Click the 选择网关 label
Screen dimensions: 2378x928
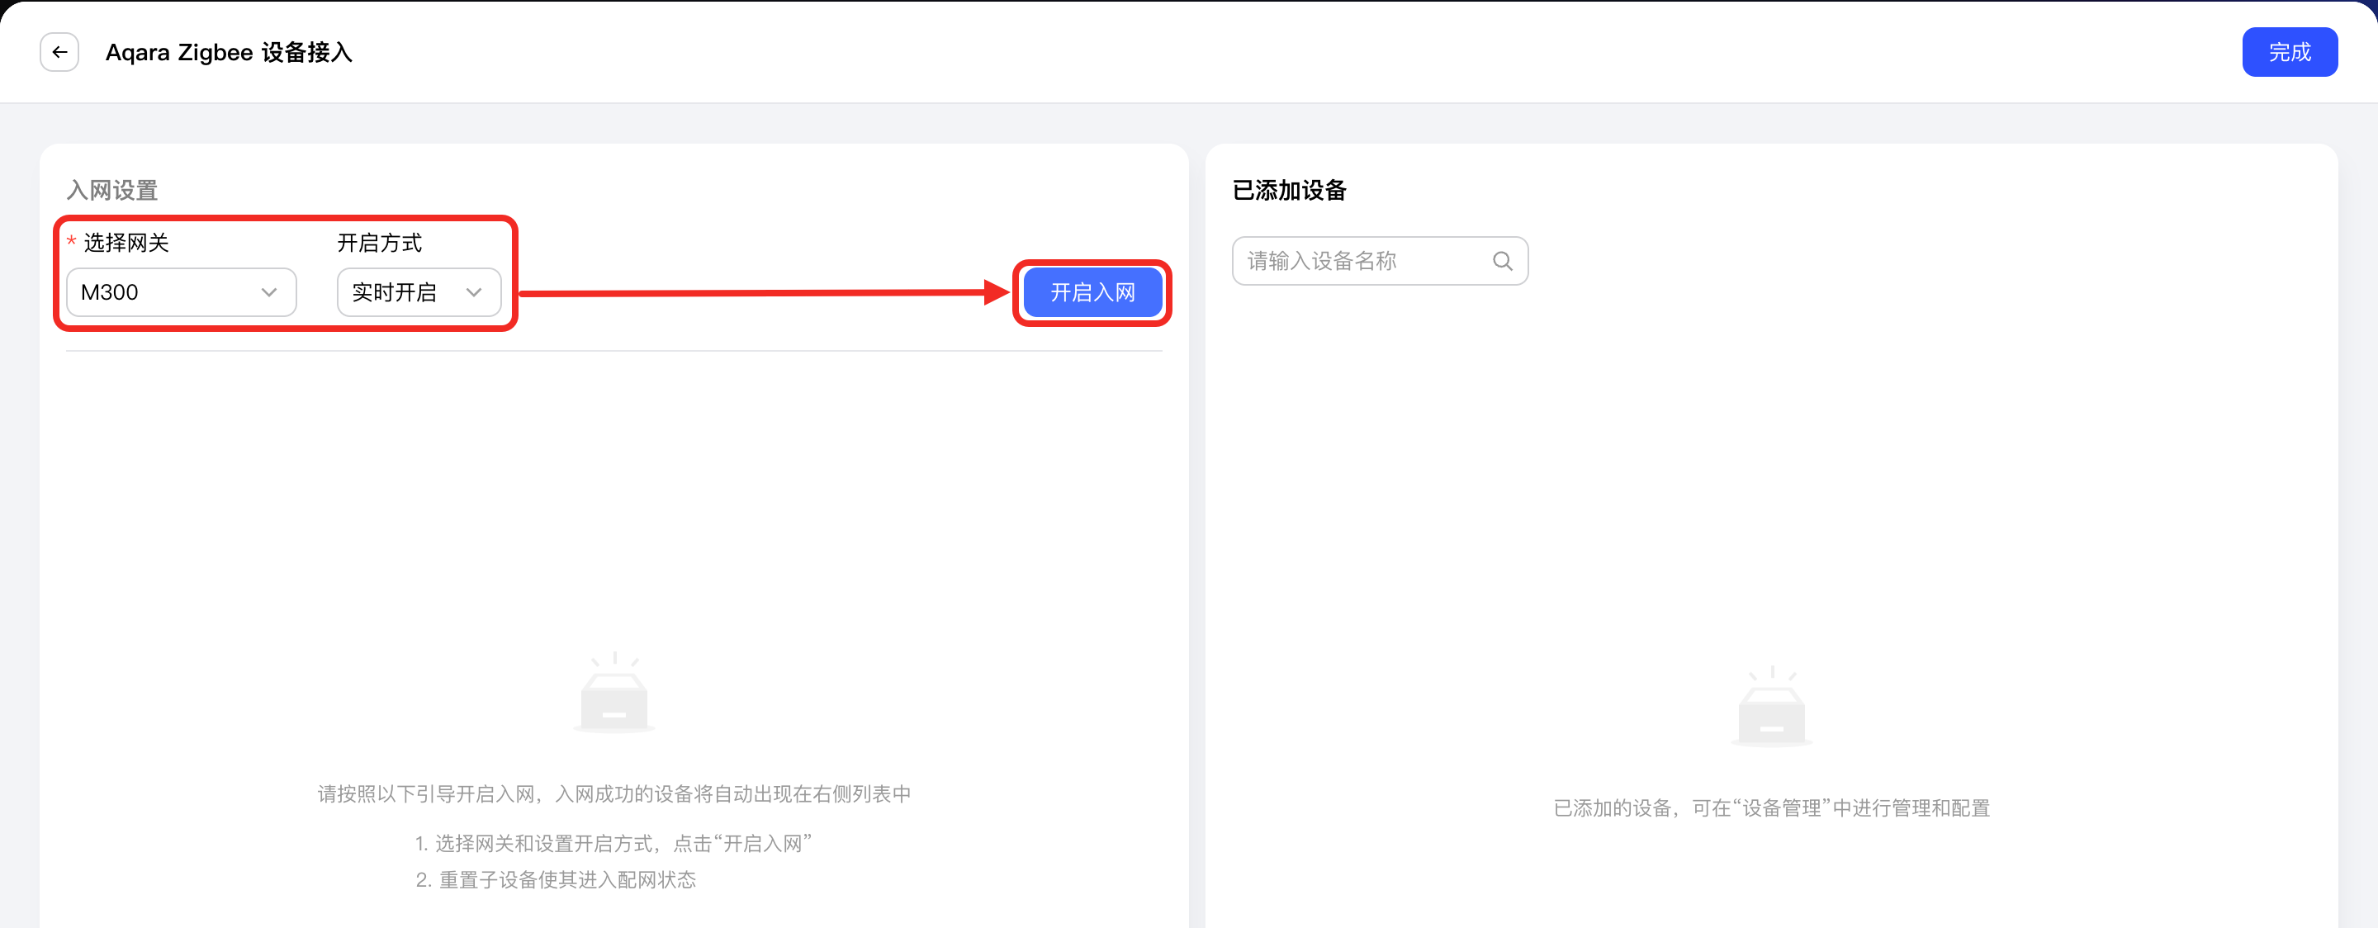click(x=126, y=243)
